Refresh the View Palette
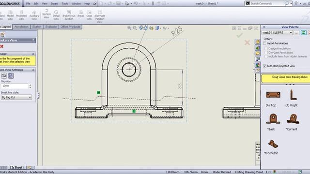The height and width of the screenshot is (174, 310). coord(304,32)
